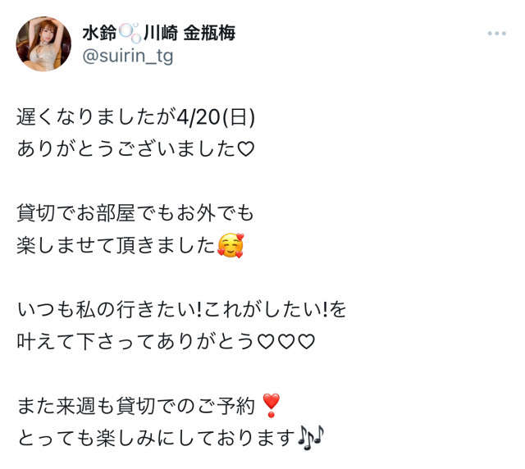Open the three-dot more options menu
The height and width of the screenshot is (469, 525).
[496, 34]
